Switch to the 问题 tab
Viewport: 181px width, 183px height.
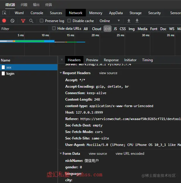click(24, 5)
